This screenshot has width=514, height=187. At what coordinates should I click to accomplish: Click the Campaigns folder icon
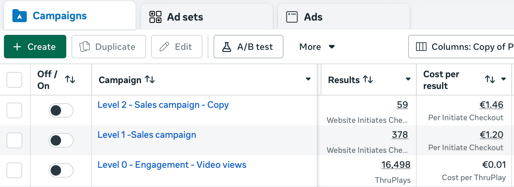(20, 16)
